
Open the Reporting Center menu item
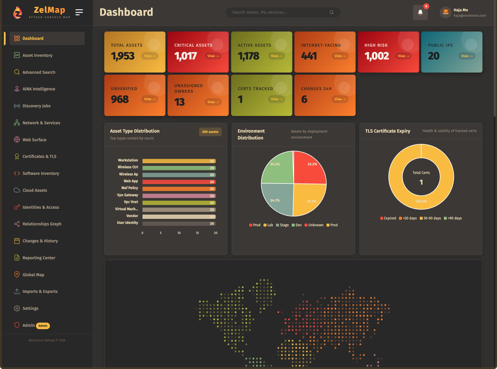39,258
